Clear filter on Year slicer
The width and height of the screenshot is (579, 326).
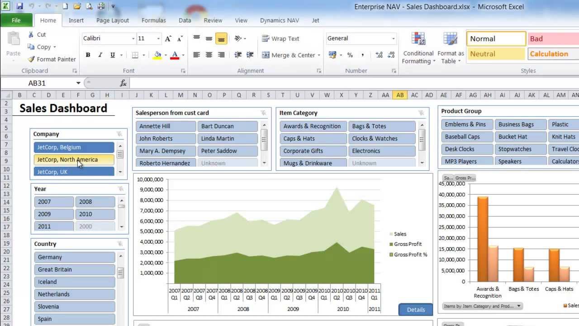tap(120, 189)
